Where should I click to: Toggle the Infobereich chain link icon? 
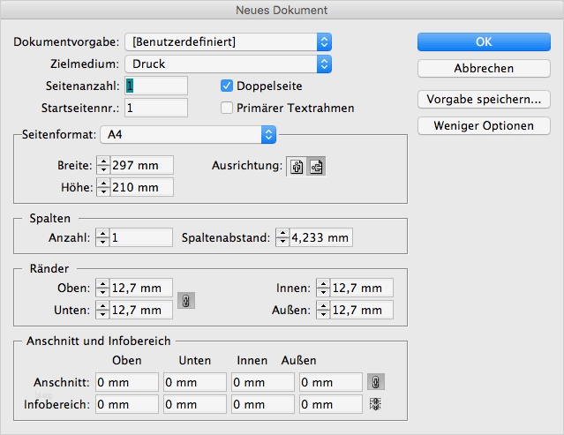[375, 404]
